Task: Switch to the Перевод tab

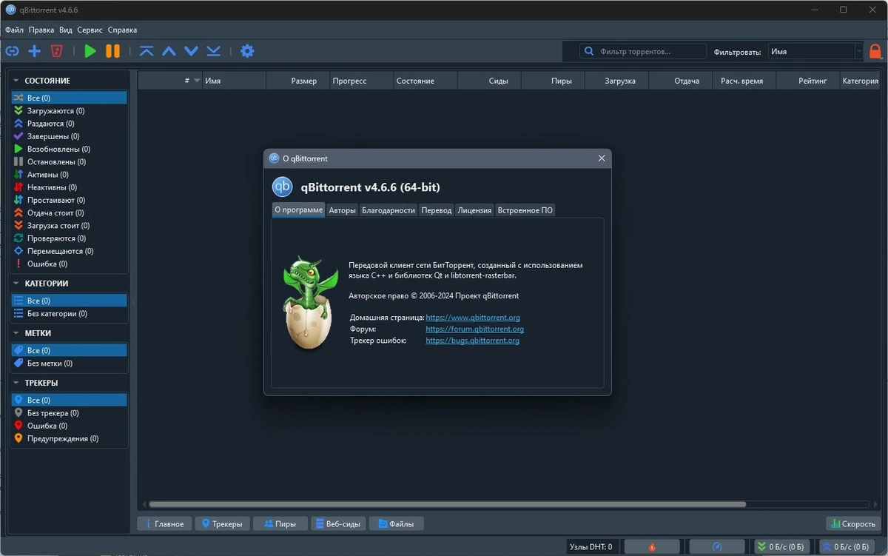Action: 436,210
